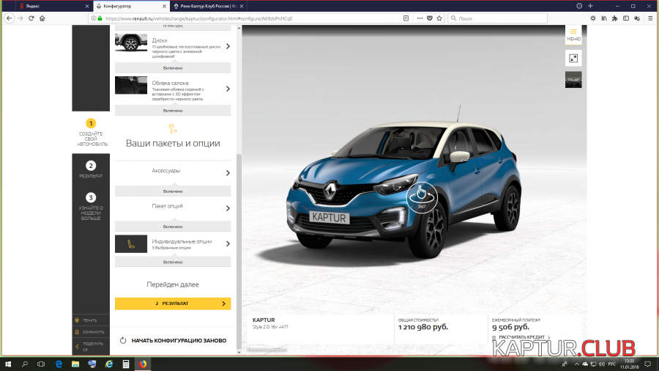Image resolution: width=659 pixels, height=371 pixels.
Task: Open the interior view thumbnail
Action: [x=573, y=79]
